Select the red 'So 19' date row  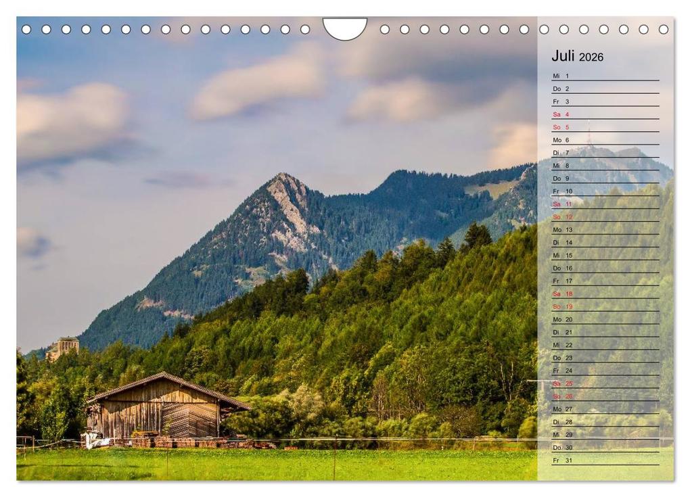[x=605, y=306]
